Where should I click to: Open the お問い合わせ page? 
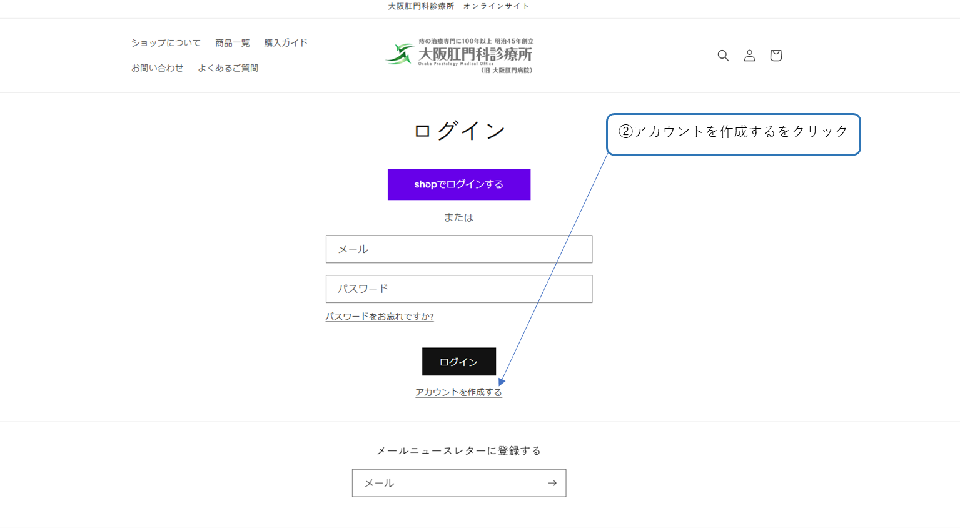coord(157,68)
